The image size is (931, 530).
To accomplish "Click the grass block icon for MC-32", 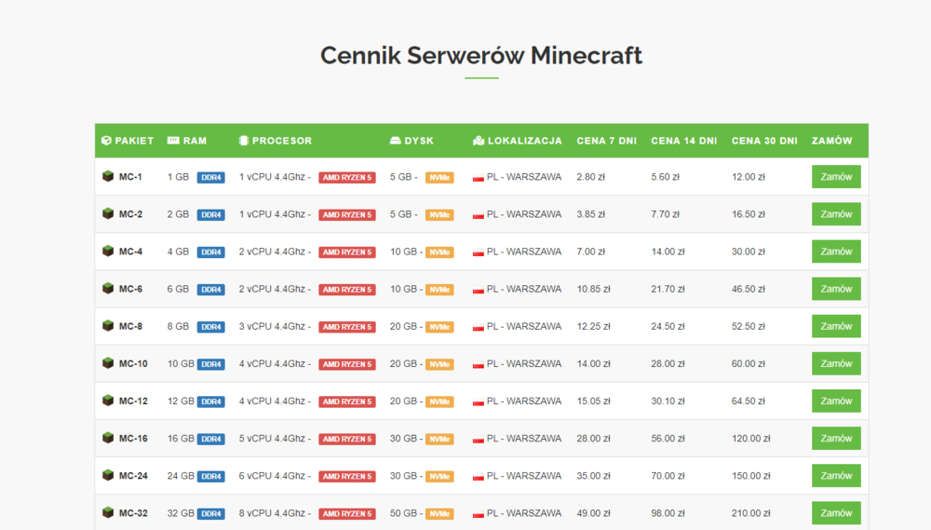I will [108, 513].
